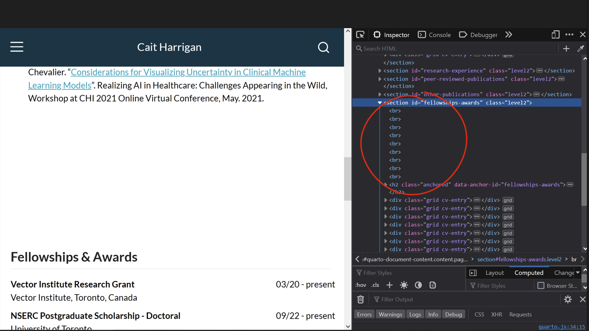Add a new CSS rule with plus
Image resolution: width=589 pixels, height=331 pixels.
[389, 285]
